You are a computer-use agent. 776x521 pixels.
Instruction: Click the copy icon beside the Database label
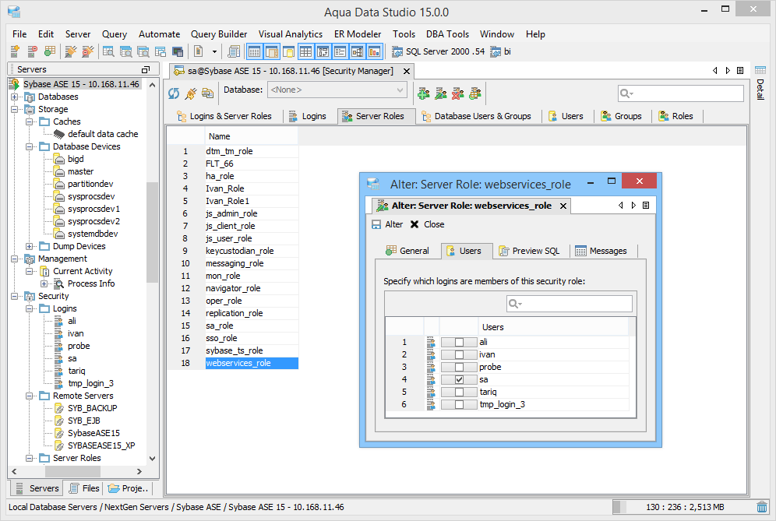(208, 93)
